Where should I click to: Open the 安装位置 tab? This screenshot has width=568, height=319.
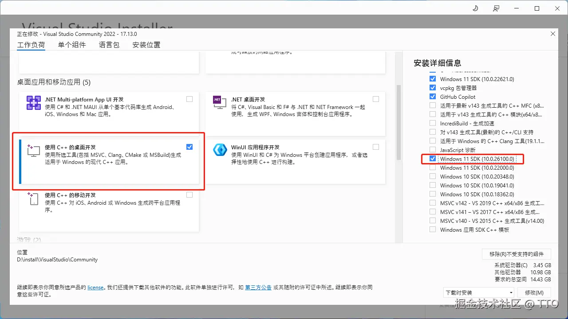tap(146, 44)
